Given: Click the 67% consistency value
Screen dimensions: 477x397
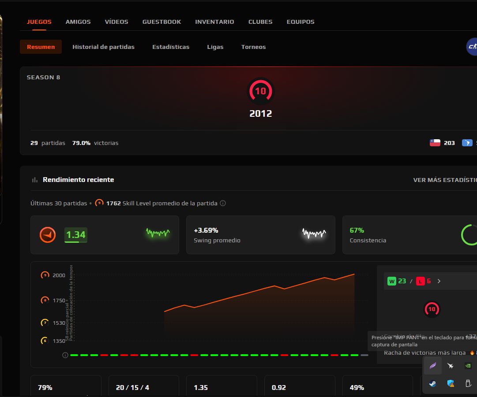Looking at the screenshot, I should pyautogui.click(x=357, y=230).
